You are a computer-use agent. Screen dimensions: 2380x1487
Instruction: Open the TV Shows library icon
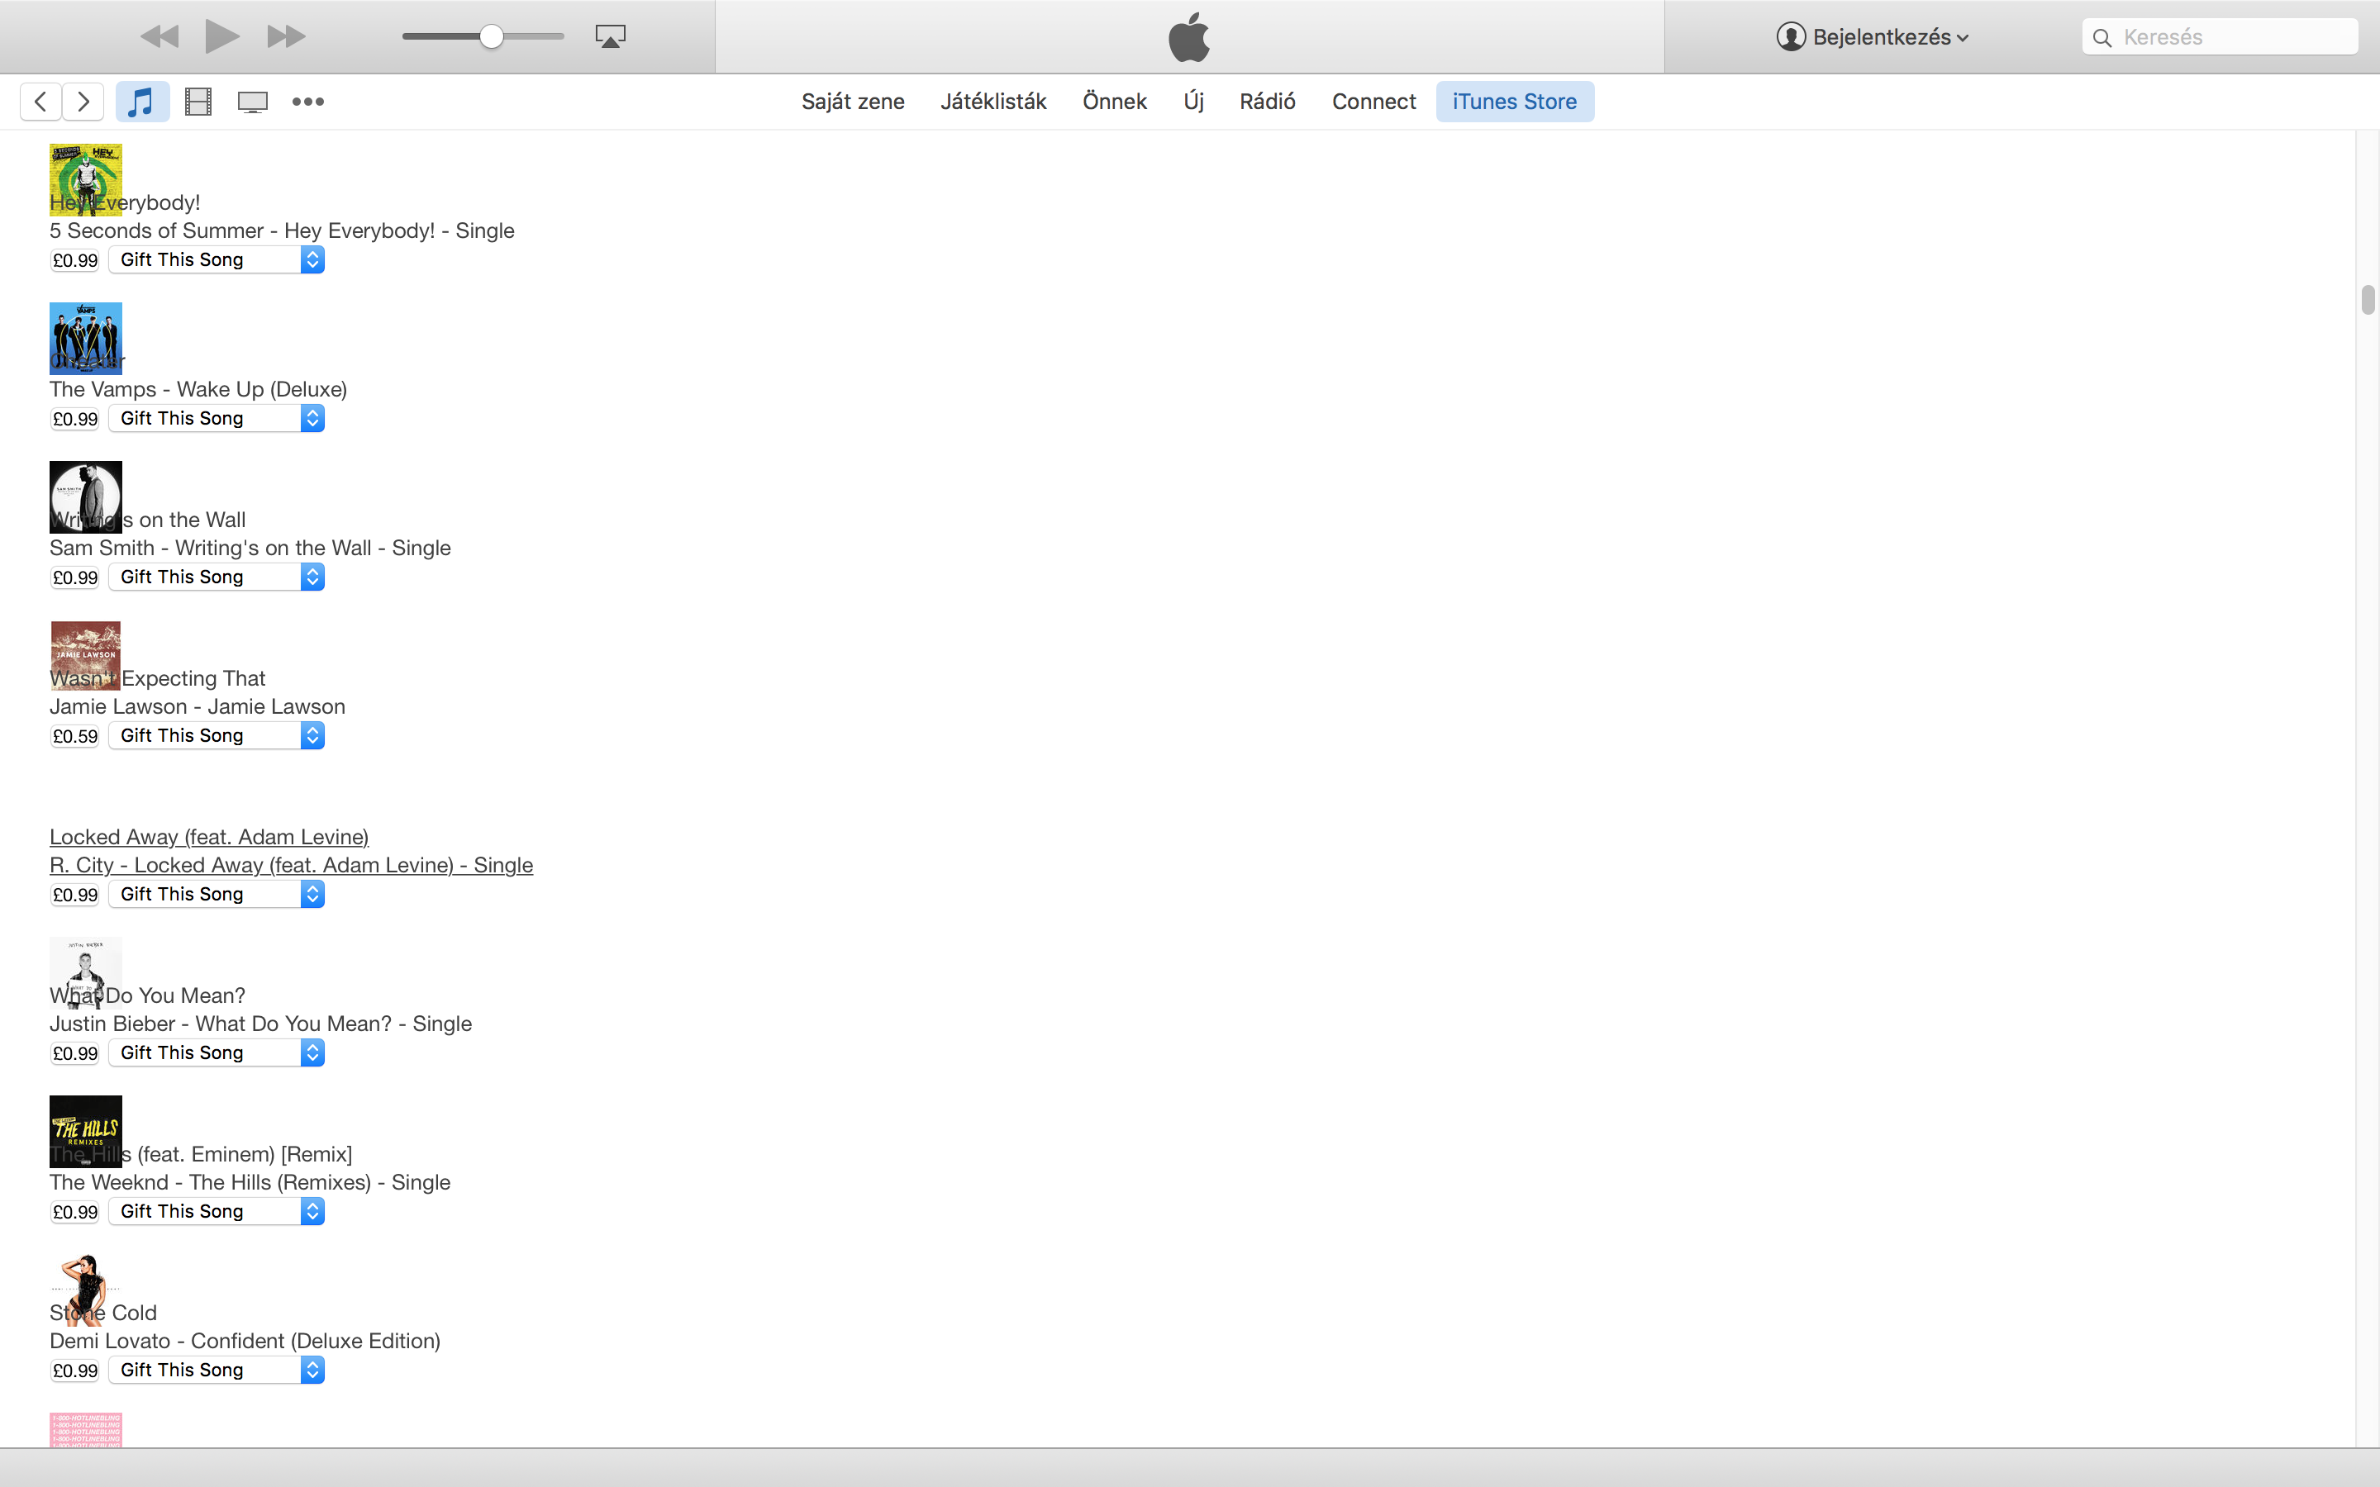[x=253, y=102]
